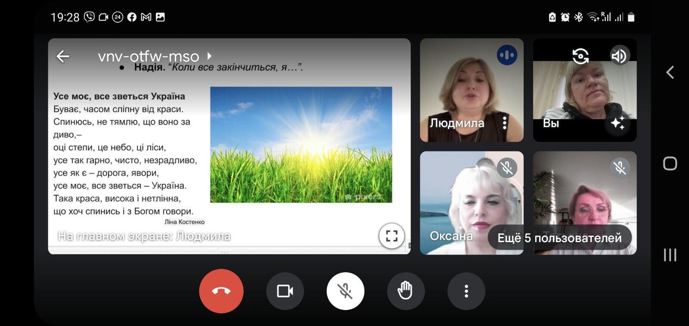
Task: Tap the battery saver status icon
Action: point(552,17)
